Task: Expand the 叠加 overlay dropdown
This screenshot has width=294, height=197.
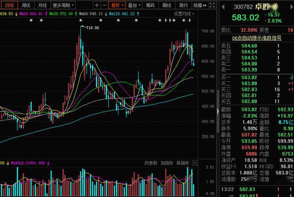Action: (134, 6)
